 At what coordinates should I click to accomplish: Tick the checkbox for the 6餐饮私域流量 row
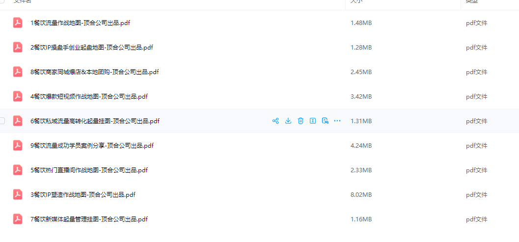[x=2, y=121]
